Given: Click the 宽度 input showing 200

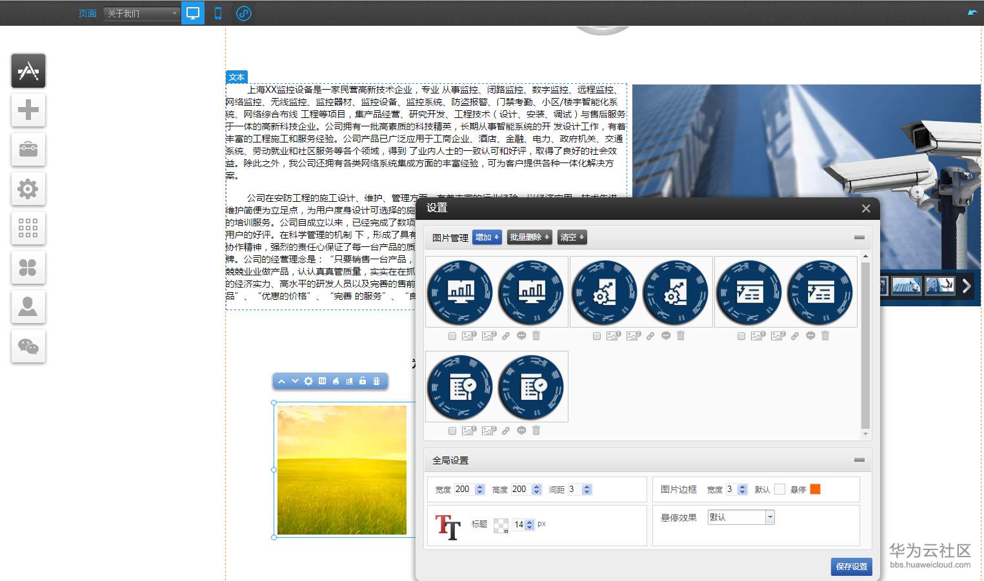Looking at the screenshot, I should 464,489.
